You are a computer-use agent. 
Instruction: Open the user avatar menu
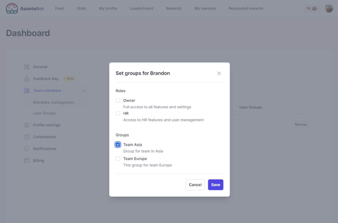pos(329,8)
